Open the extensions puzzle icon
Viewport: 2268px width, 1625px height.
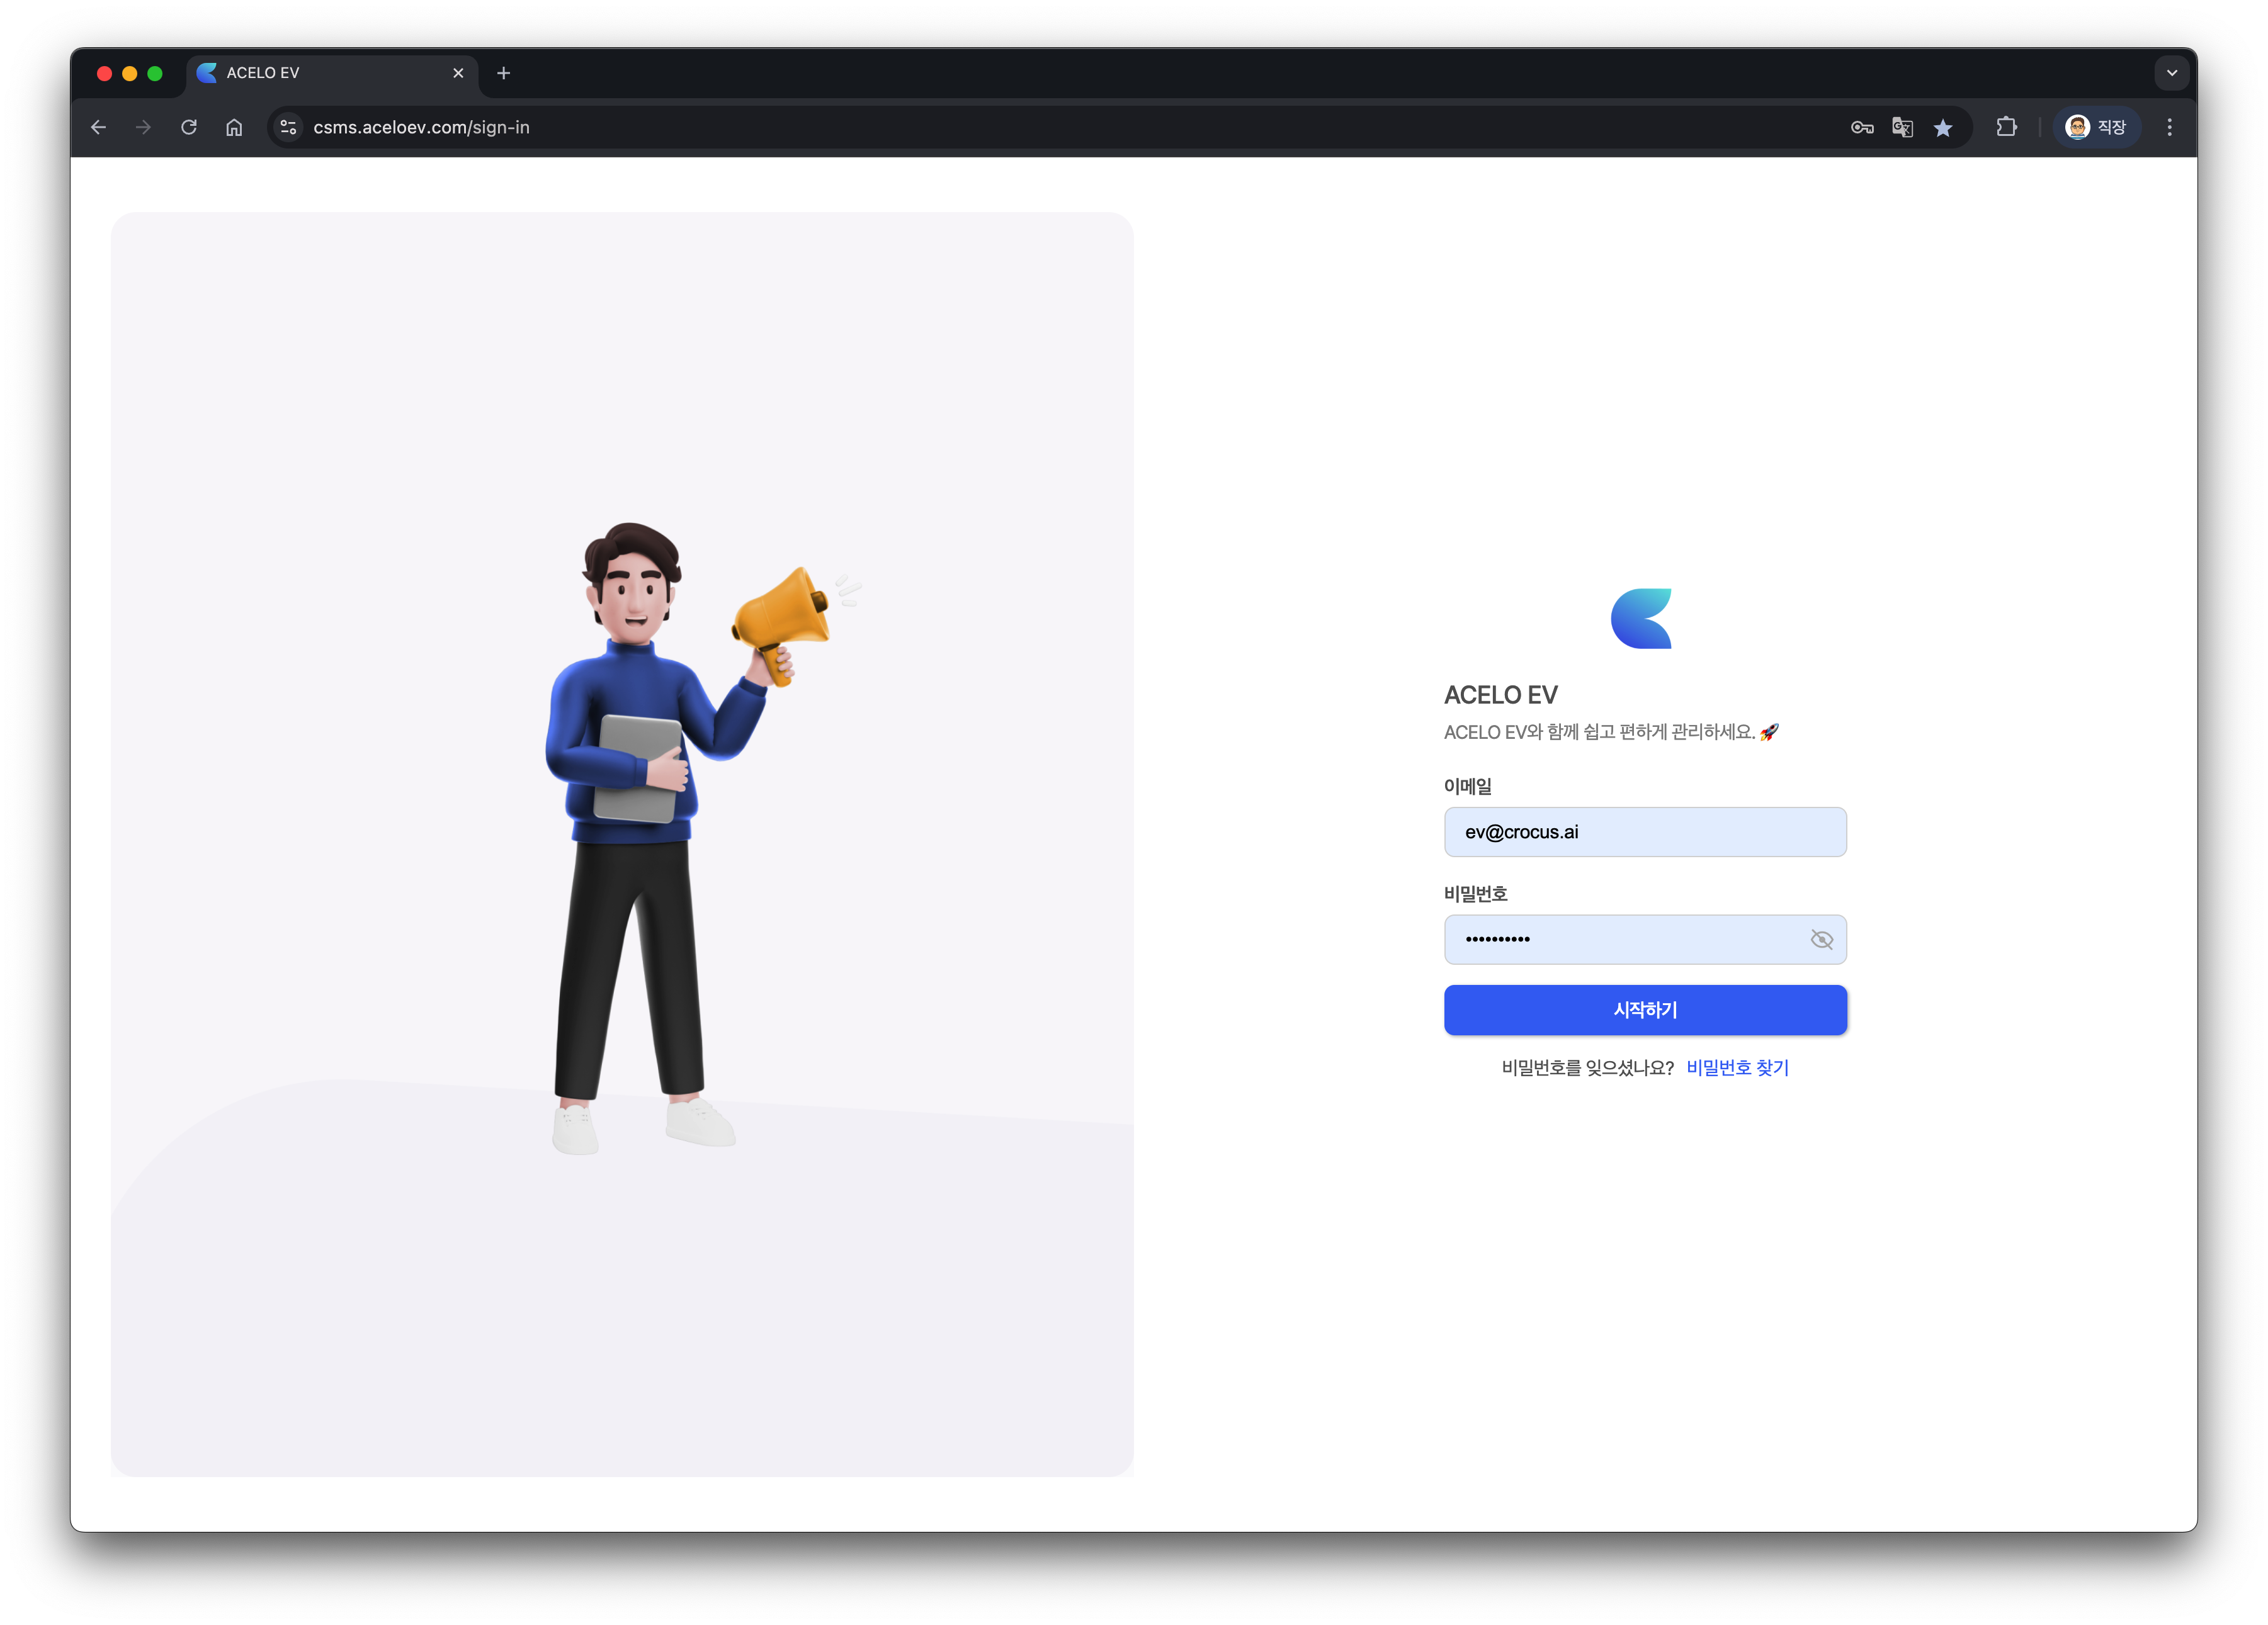pyautogui.click(x=2006, y=127)
